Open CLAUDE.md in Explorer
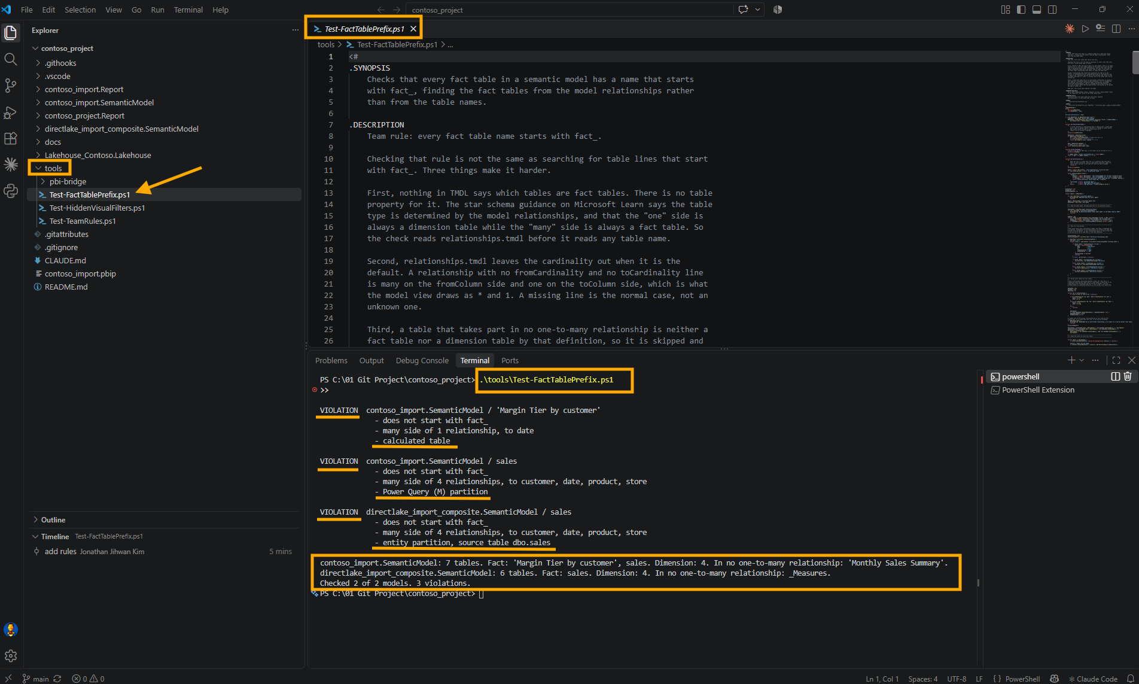 tap(65, 260)
